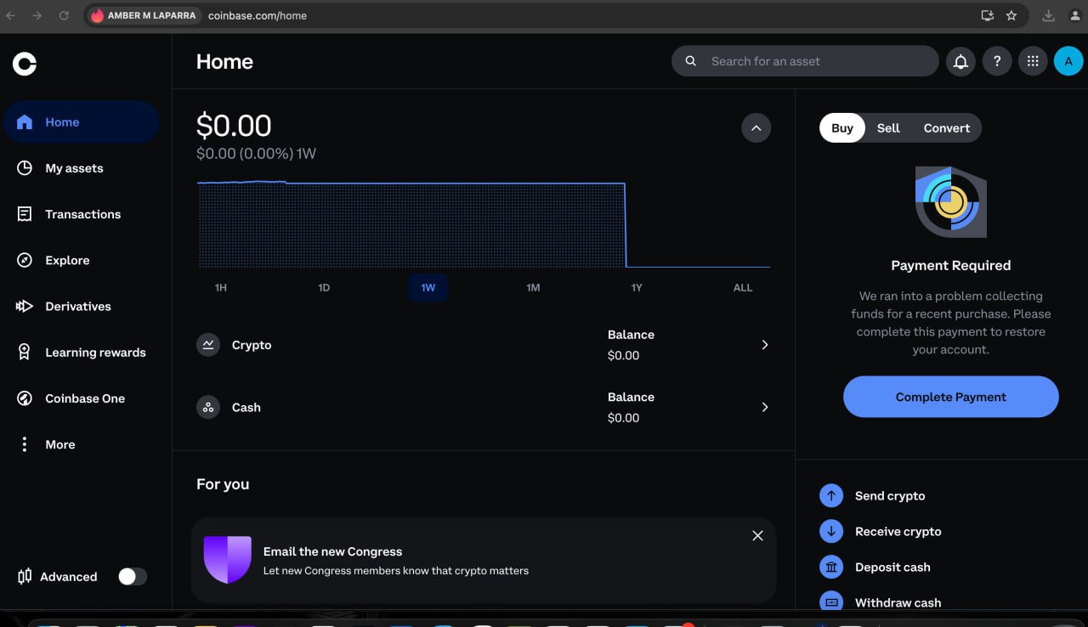Switch to the Sell tab
Image resolution: width=1088 pixels, height=627 pixels.
(x=888, y=128)
